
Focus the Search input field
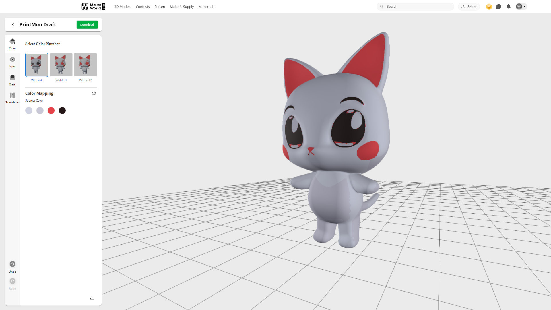(x=415, y=7)
